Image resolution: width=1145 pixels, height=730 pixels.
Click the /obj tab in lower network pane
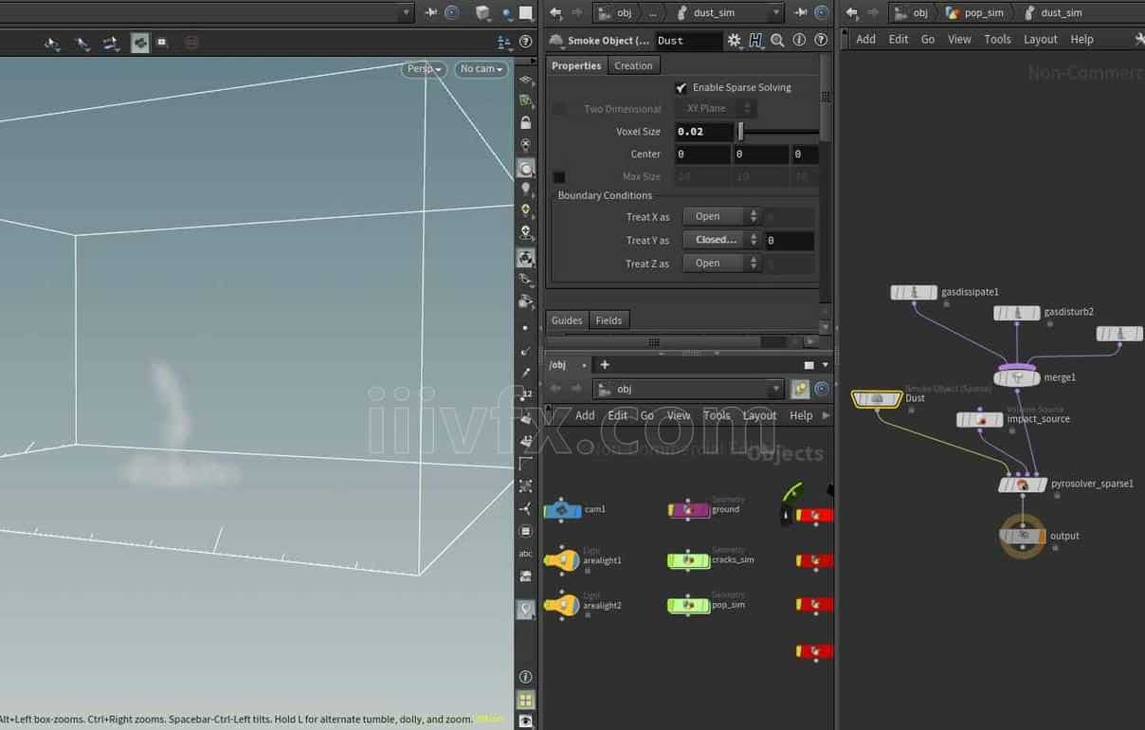[x=557, y=365]
